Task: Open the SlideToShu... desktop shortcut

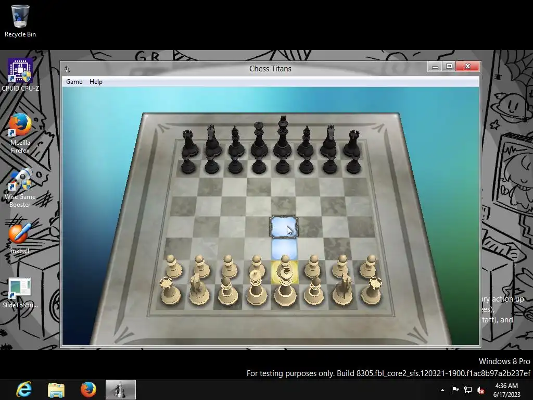Action: (x=20, y=293)
